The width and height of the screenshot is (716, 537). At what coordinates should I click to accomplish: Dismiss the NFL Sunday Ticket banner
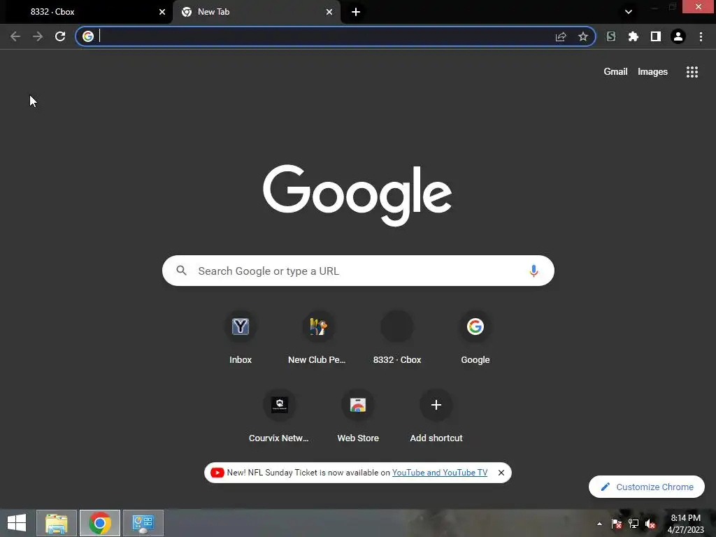coord(501,473)
